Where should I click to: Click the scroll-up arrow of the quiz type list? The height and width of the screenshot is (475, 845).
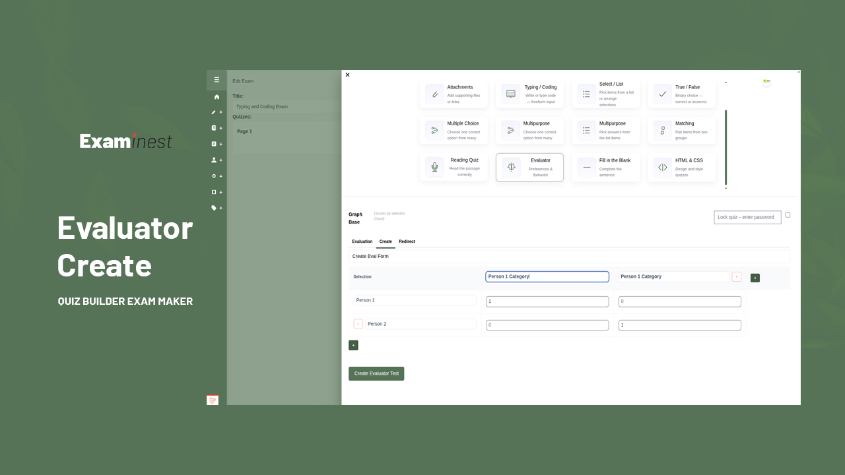726,82
